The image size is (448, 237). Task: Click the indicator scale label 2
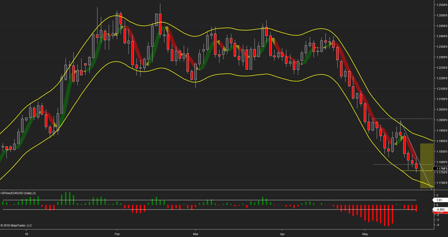(437, 195)
